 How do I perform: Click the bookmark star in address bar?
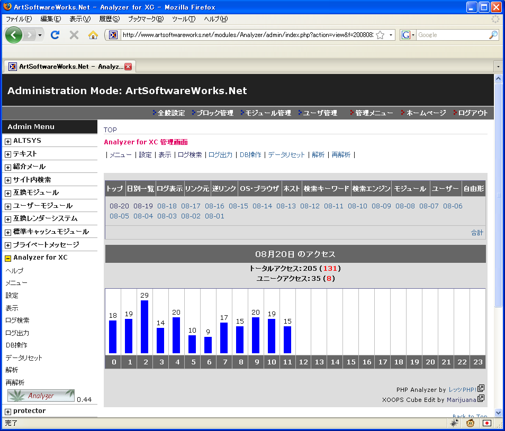coord(380,35)
